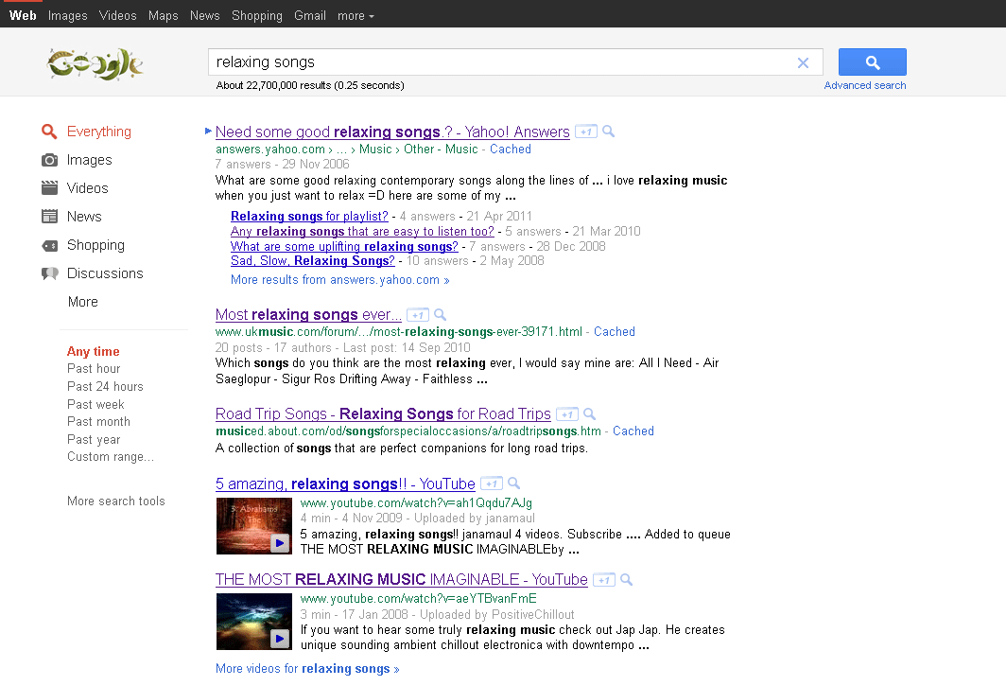Open the Advanced search link
The height and width of the screenshot is (686, 1006).
pyautogui.click(x=865, y=85)
